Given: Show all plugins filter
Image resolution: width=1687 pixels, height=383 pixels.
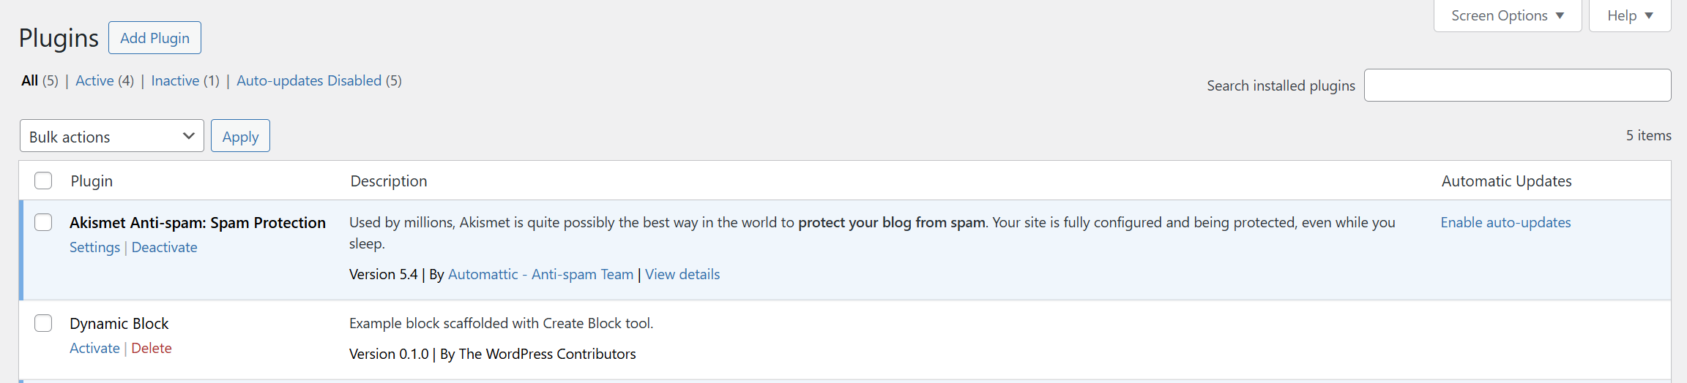Looking at the screenshot, I should (x=29, y=80).
